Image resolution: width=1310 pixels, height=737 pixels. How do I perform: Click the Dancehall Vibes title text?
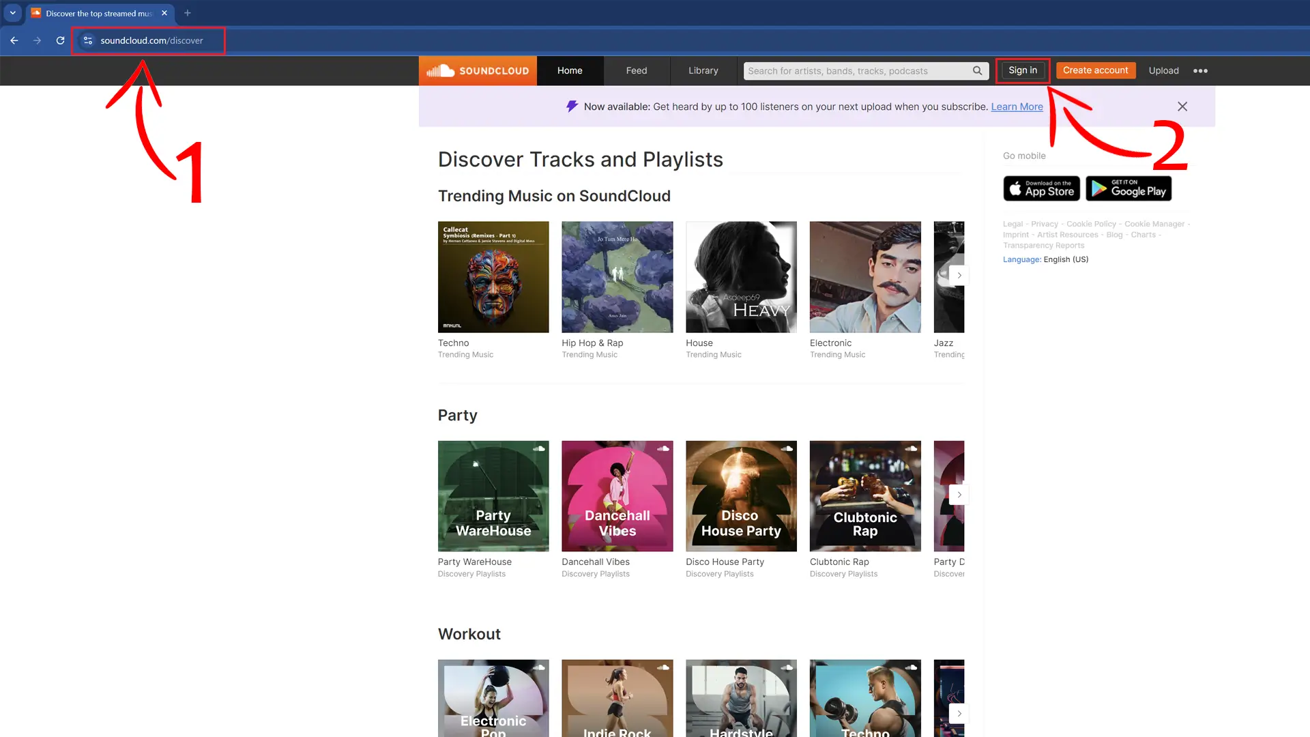[x=596, y=562]
